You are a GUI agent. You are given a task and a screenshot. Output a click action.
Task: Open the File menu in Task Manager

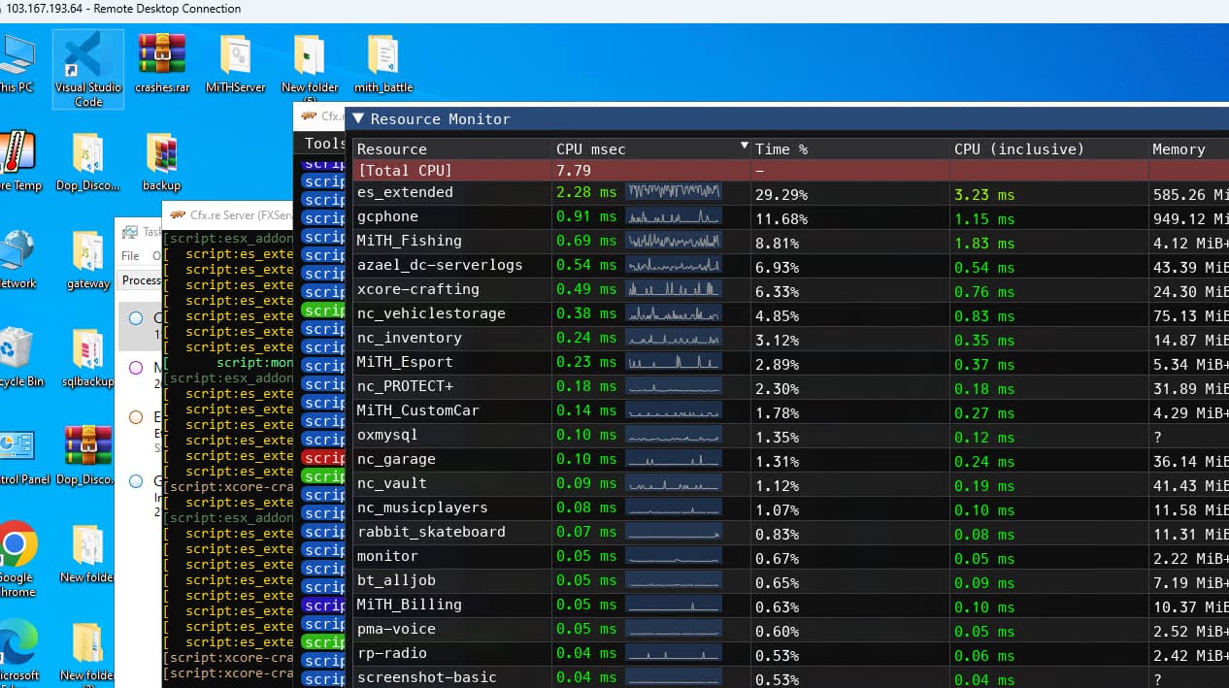tap(130, 256)
